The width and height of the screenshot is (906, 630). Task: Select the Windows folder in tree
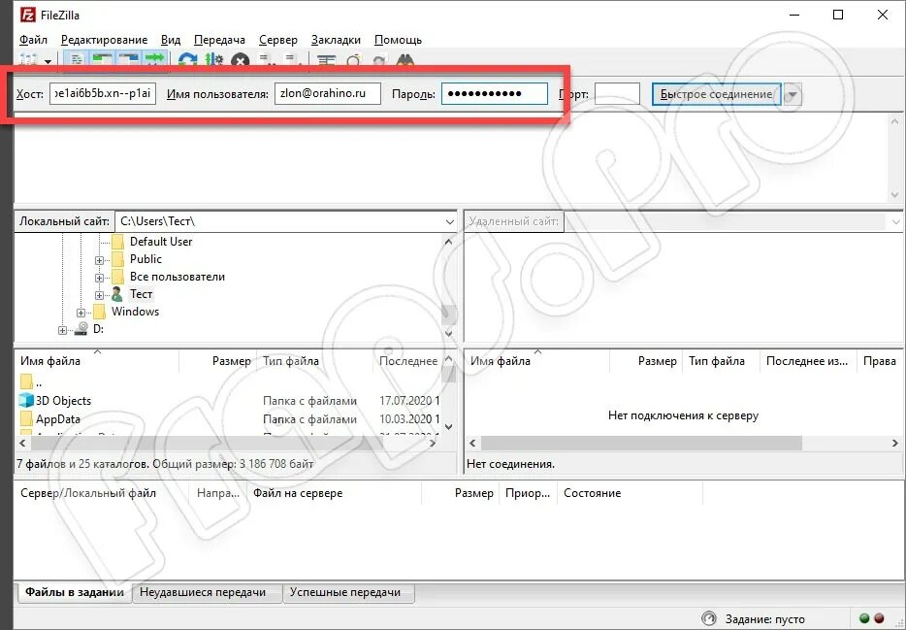click(135, 311)
